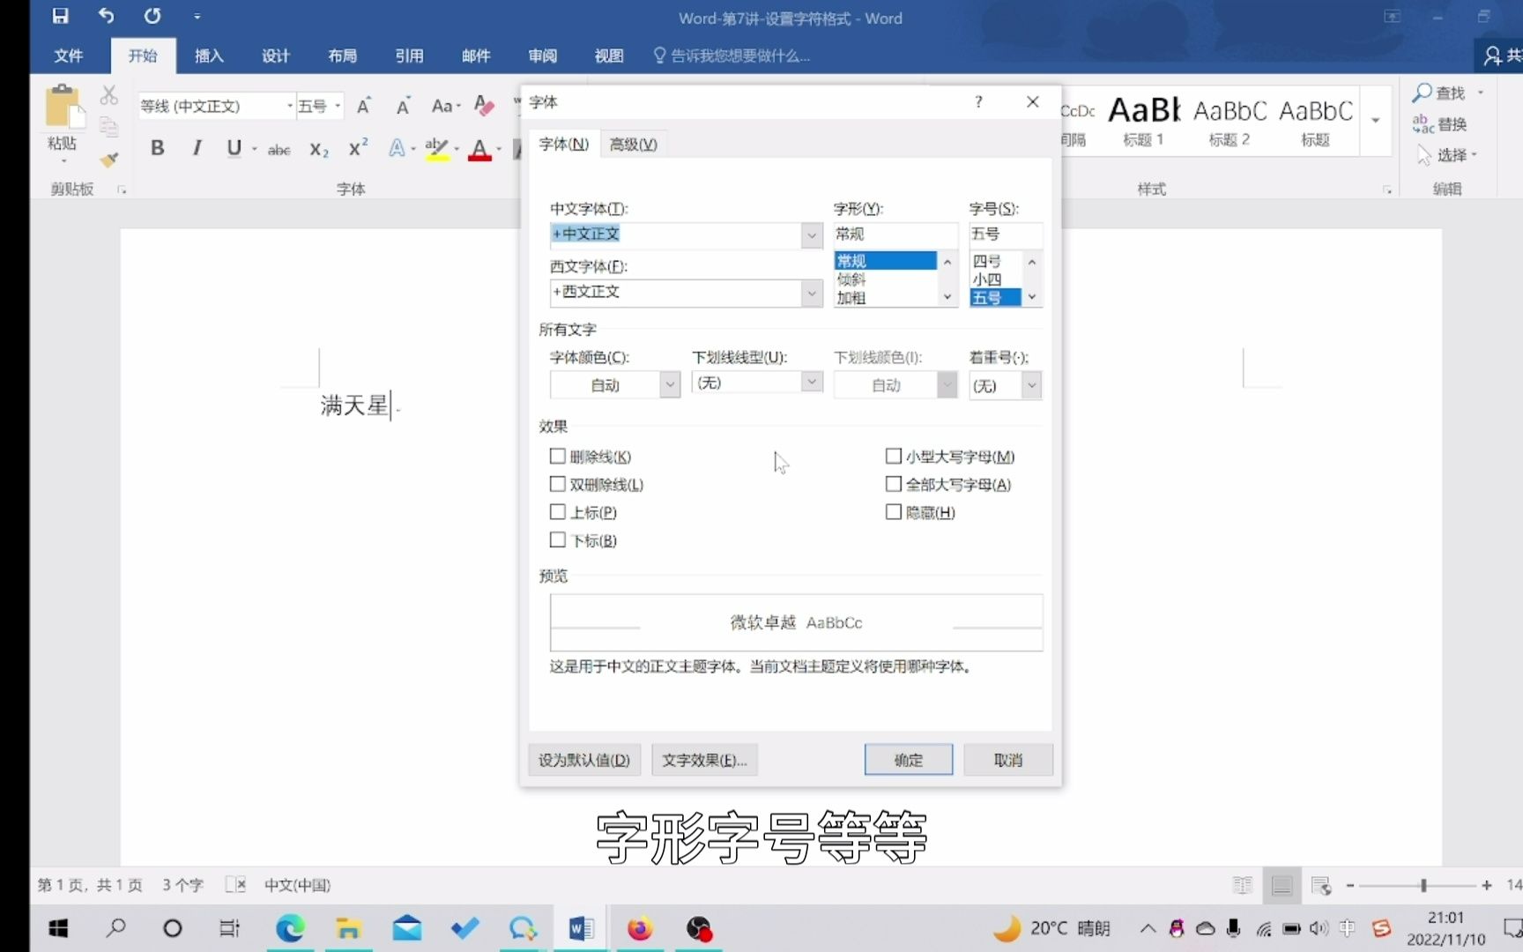This screenshot has height=952, width=1523.
Task: Switch to the 插入 Insert tab
Action: pyautogui.click(x=209, y=56)
